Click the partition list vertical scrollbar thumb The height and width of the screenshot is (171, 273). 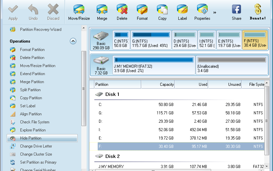pyautogui.click(x=267, y=121)
